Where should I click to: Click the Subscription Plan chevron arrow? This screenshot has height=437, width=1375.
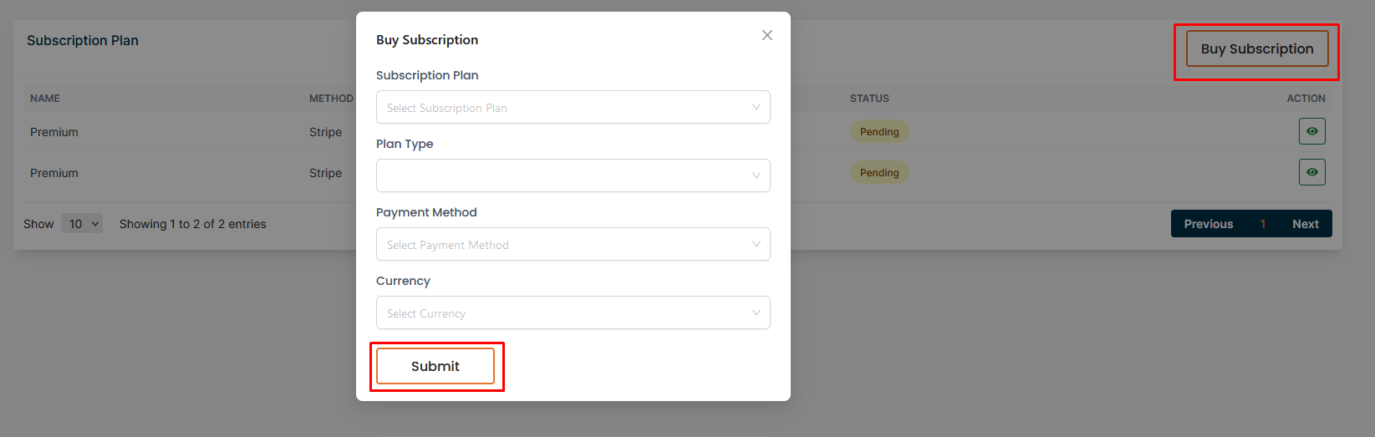tap(756, 108)
